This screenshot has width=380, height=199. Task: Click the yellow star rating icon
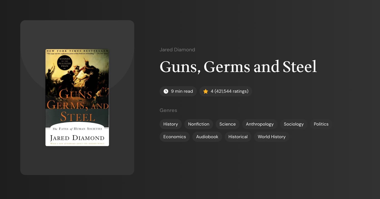(206, 91)
